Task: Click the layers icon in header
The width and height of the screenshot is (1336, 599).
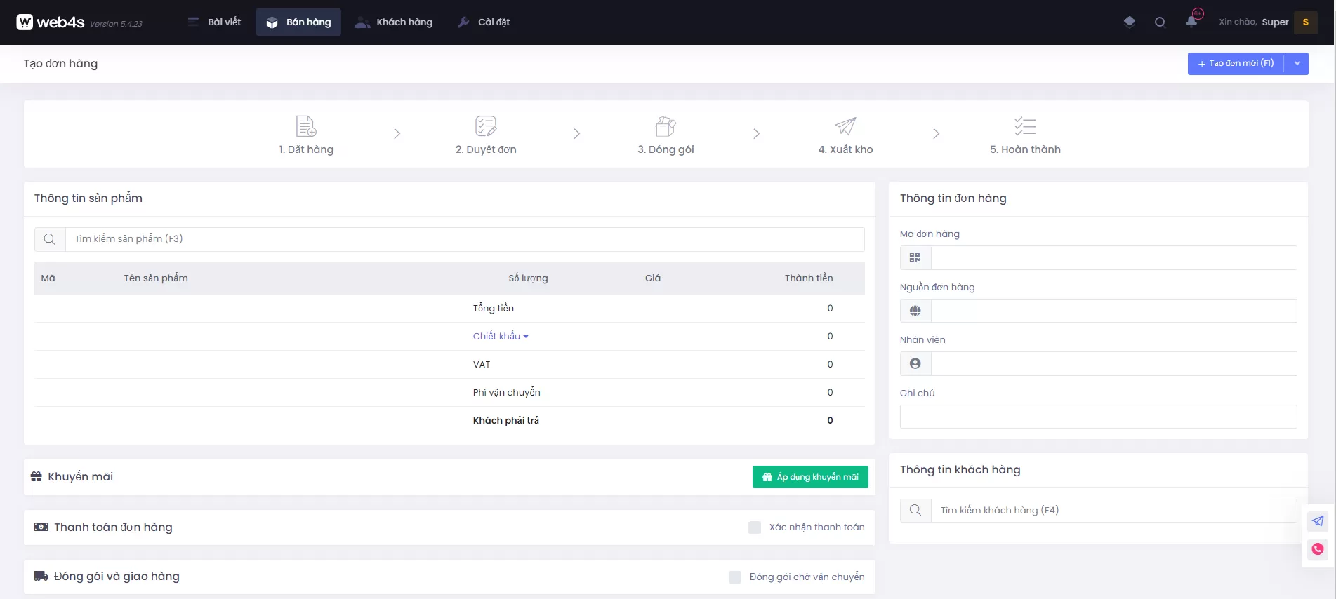Action: (x=1129, y=22)
